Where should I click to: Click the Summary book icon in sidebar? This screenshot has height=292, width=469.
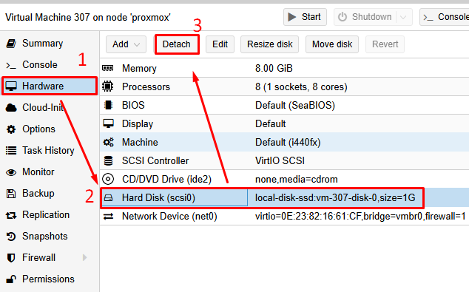click(11, 44)
